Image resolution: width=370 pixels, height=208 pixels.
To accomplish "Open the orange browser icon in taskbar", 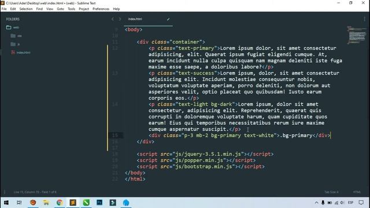I will (x=33, y=203).
